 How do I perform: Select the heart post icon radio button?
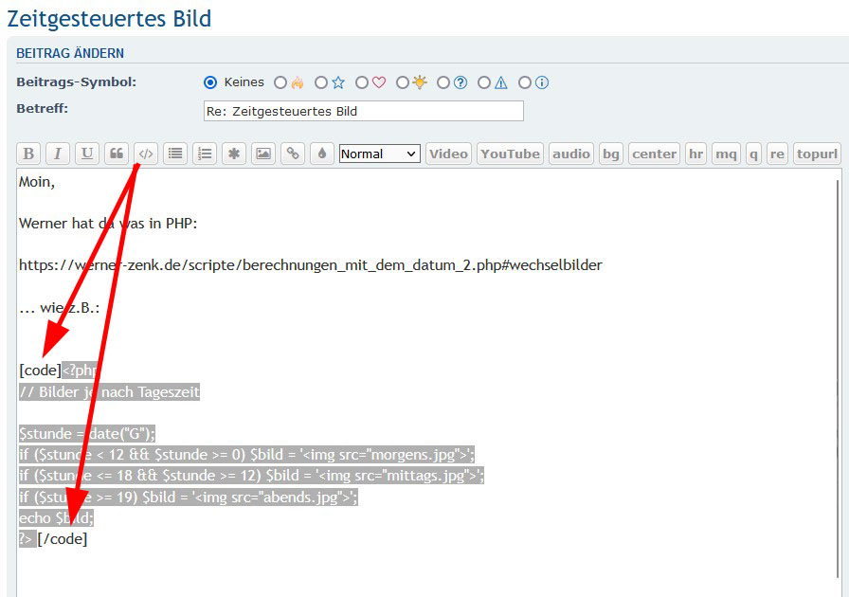362,82
